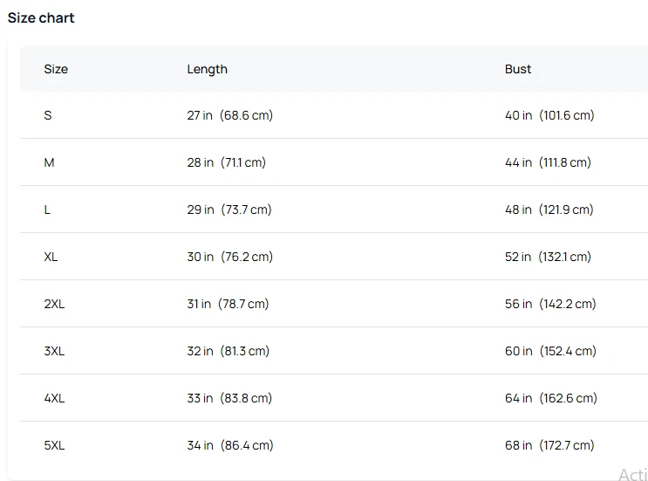
Task: Click the 34 in (86.4 cm) length cell
Action: 229,445
